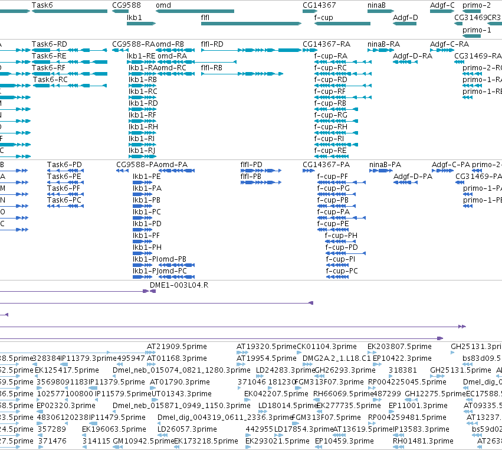Open the IP13583.3prime EST label
The height and width of the screenshot is (450, 502).
pos(421,429)
